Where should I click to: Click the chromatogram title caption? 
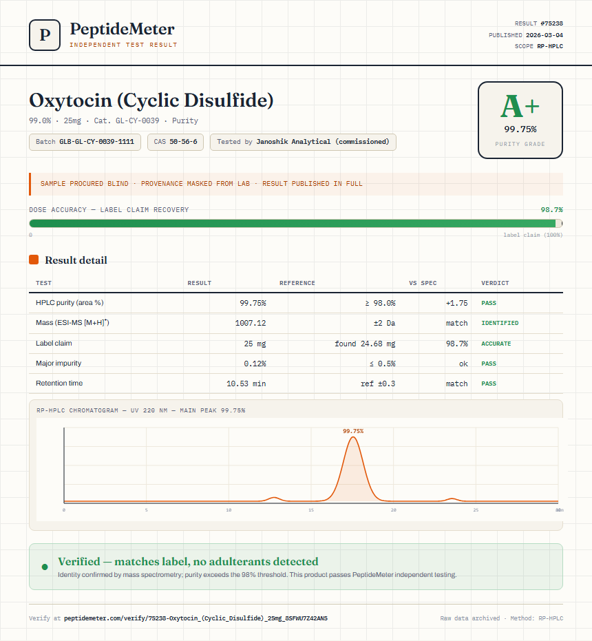[x=141, y=410]
